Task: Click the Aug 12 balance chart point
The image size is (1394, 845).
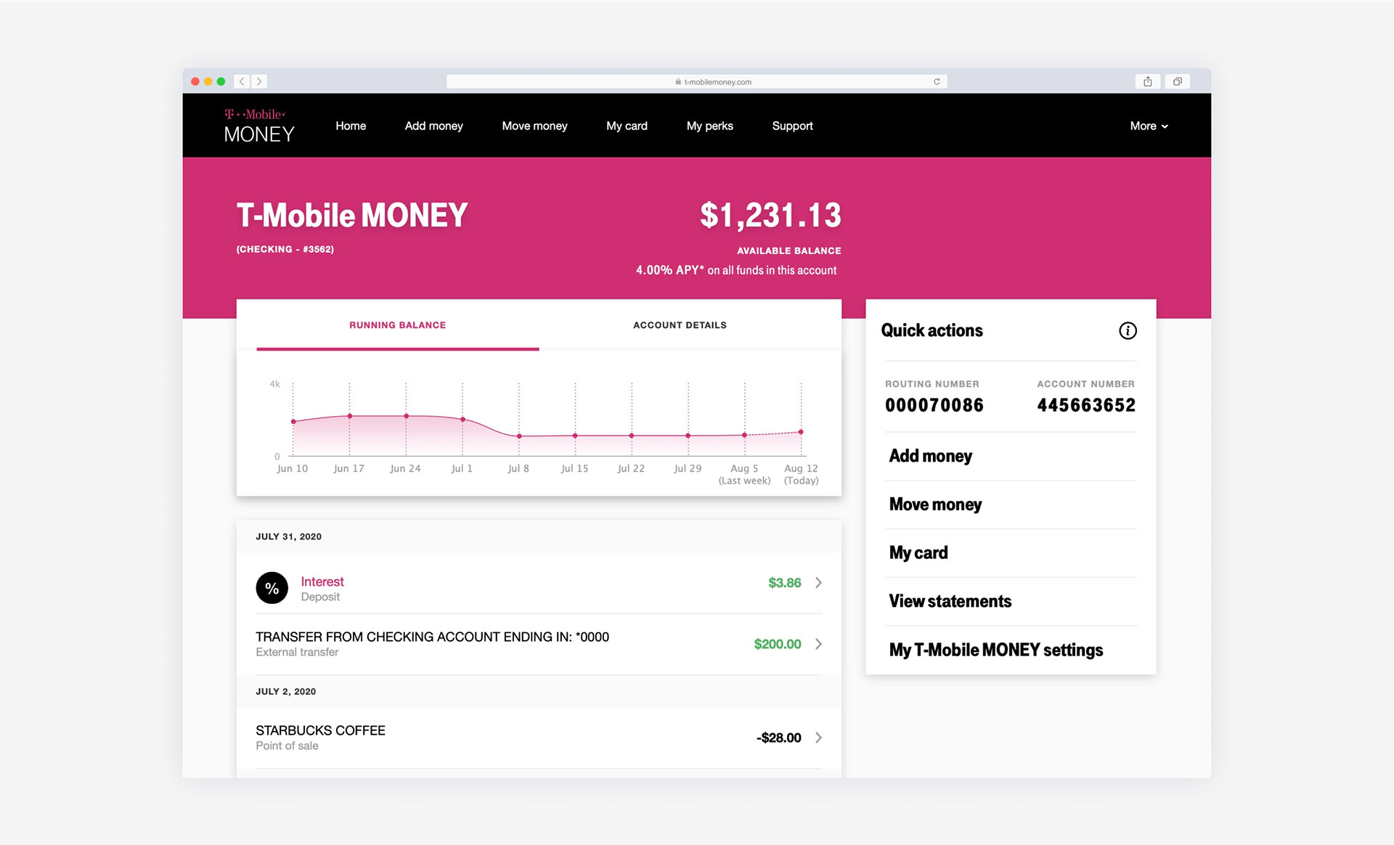Action: coord(801,432)
